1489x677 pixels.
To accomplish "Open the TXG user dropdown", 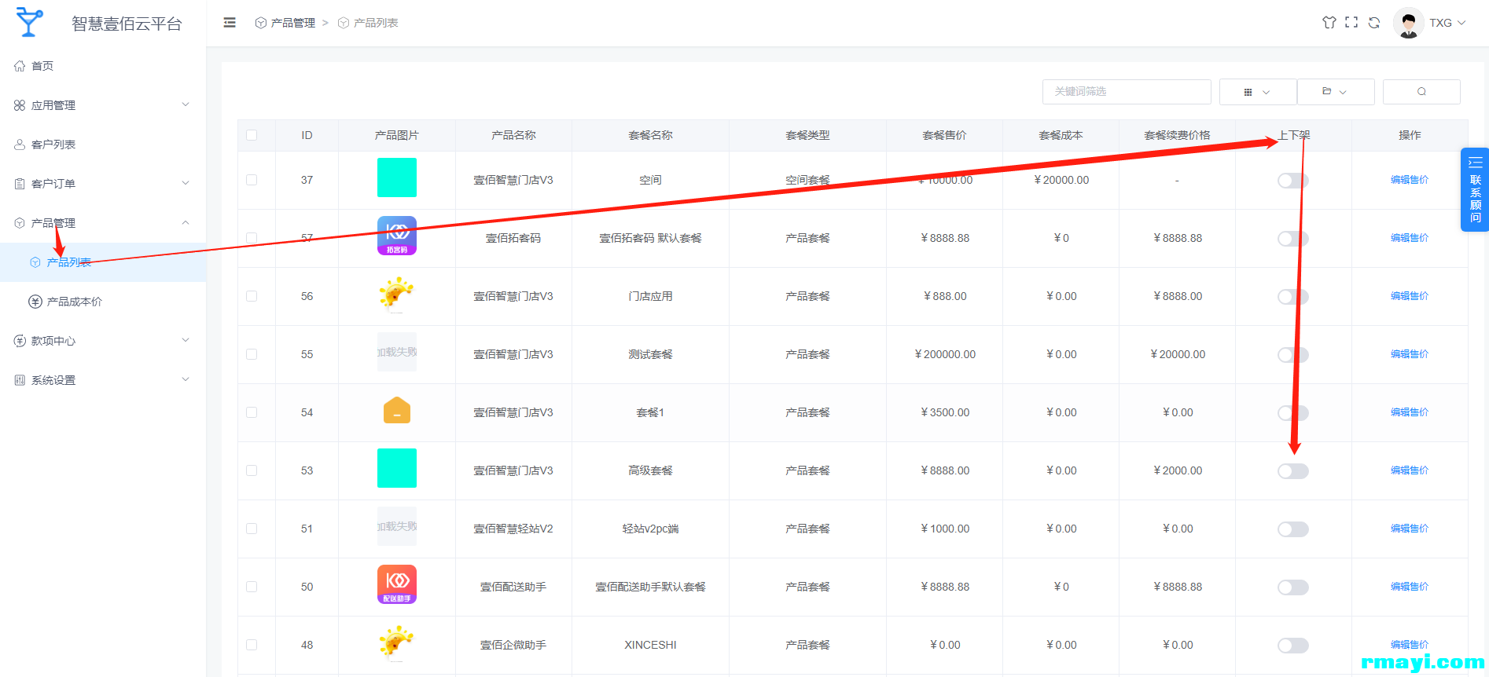I will point(1447,23).
